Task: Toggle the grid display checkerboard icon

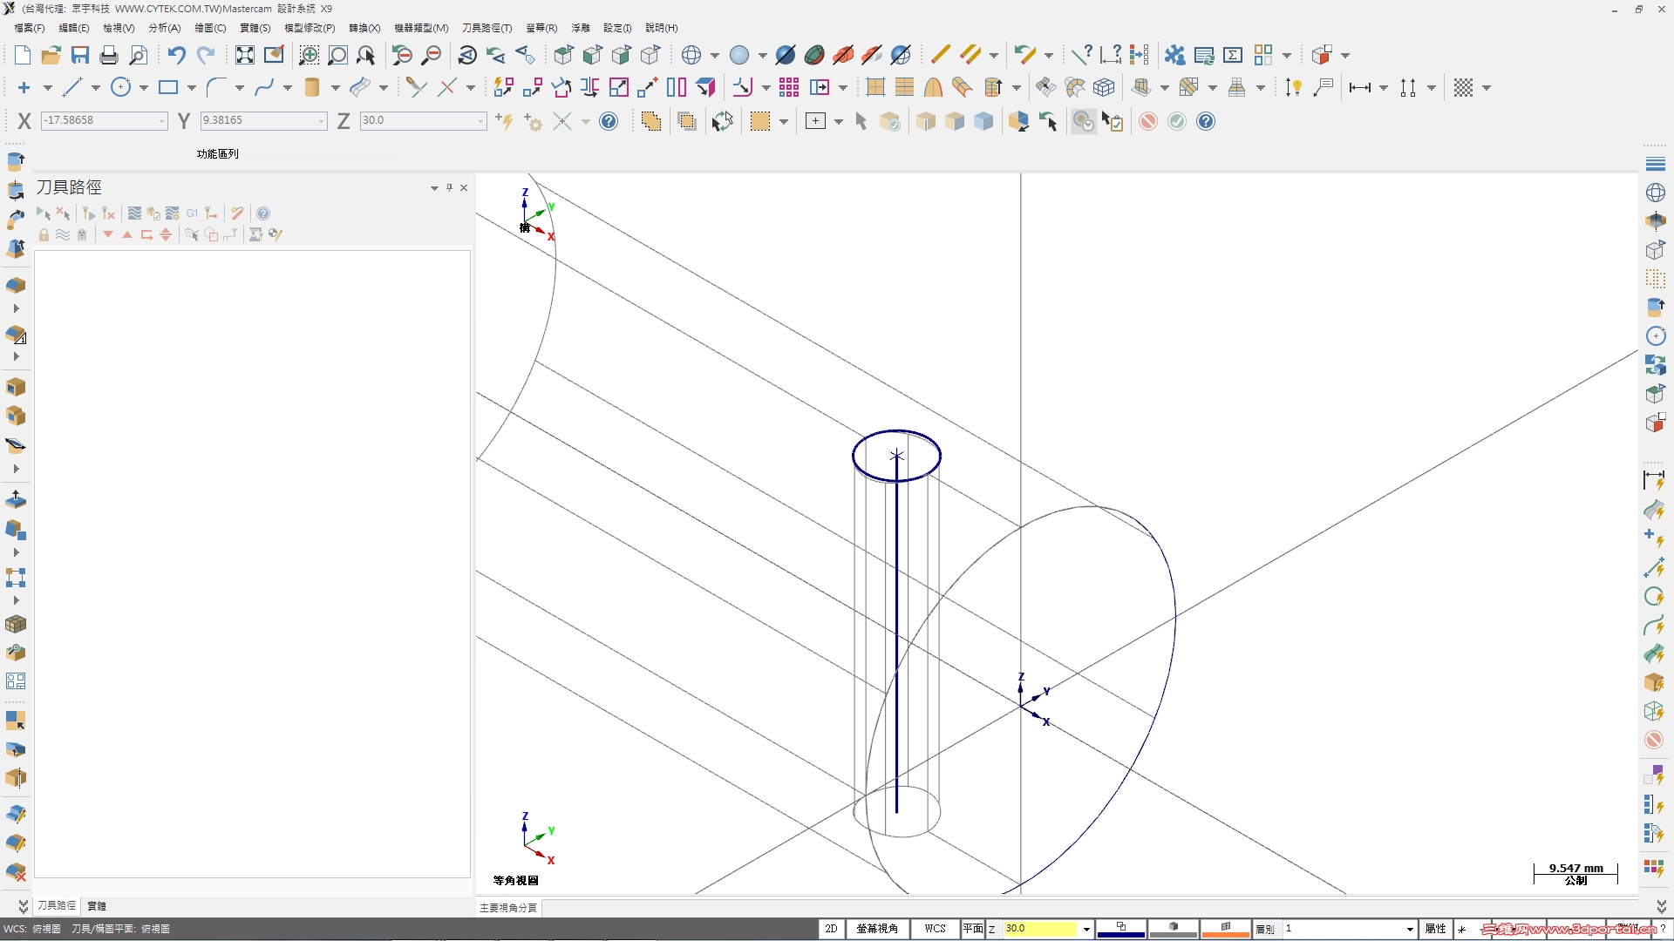Action: coord(1464,87)
